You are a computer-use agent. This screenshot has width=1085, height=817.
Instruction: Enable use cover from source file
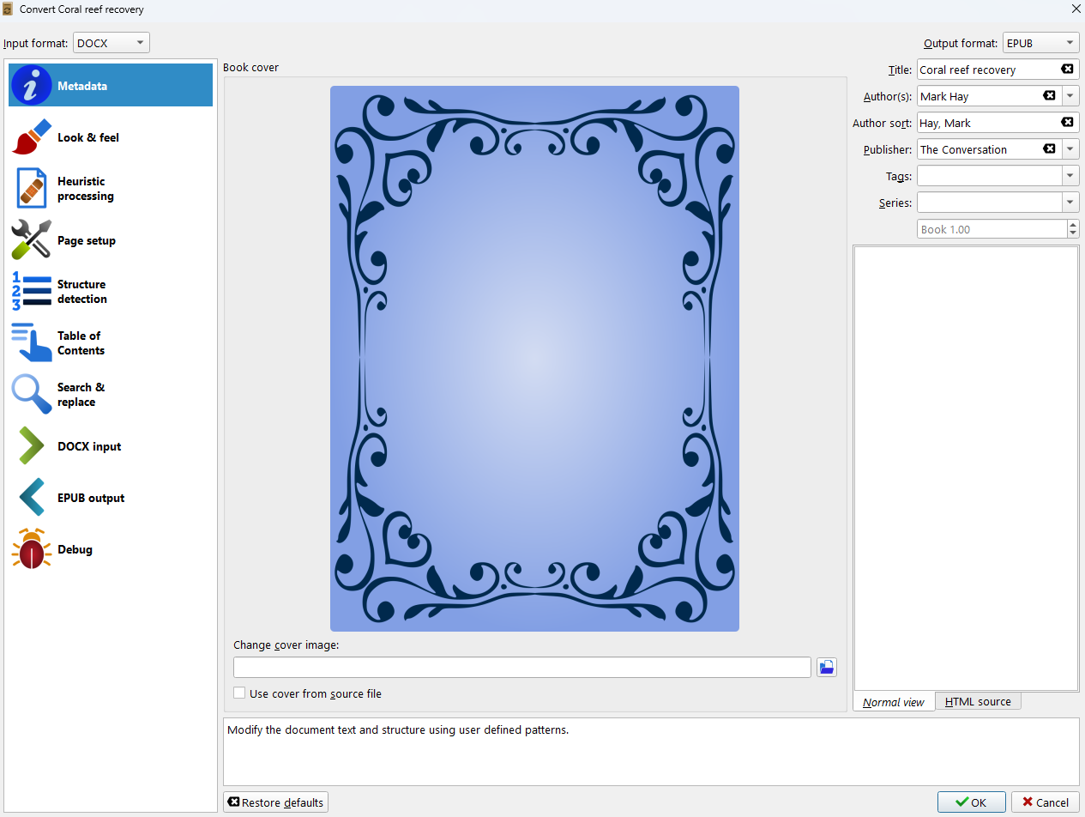[x=239, y=693]
